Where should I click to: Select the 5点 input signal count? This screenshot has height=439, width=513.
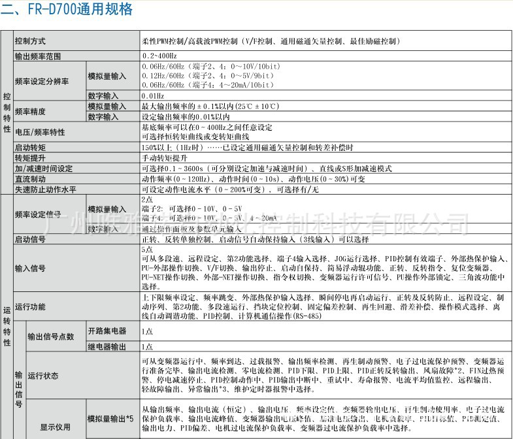point(147,250)
